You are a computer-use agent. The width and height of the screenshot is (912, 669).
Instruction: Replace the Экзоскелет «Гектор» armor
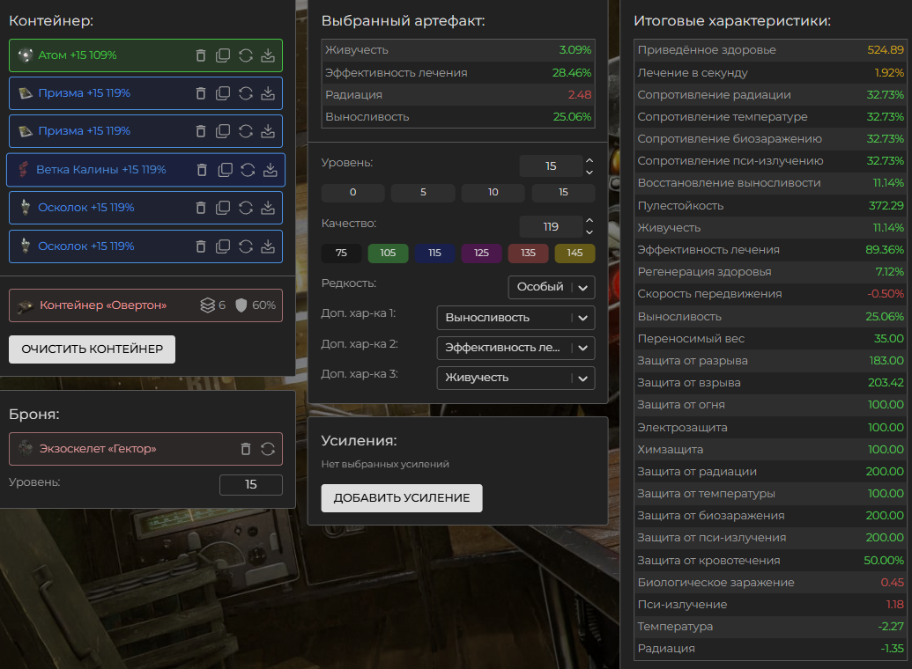(268, 449)
